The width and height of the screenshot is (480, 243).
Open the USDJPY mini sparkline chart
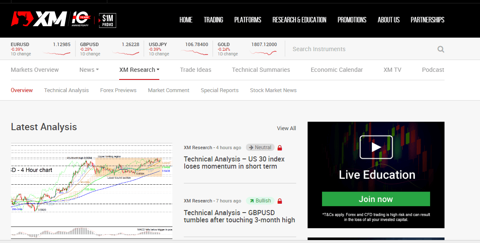click(194, 53)
